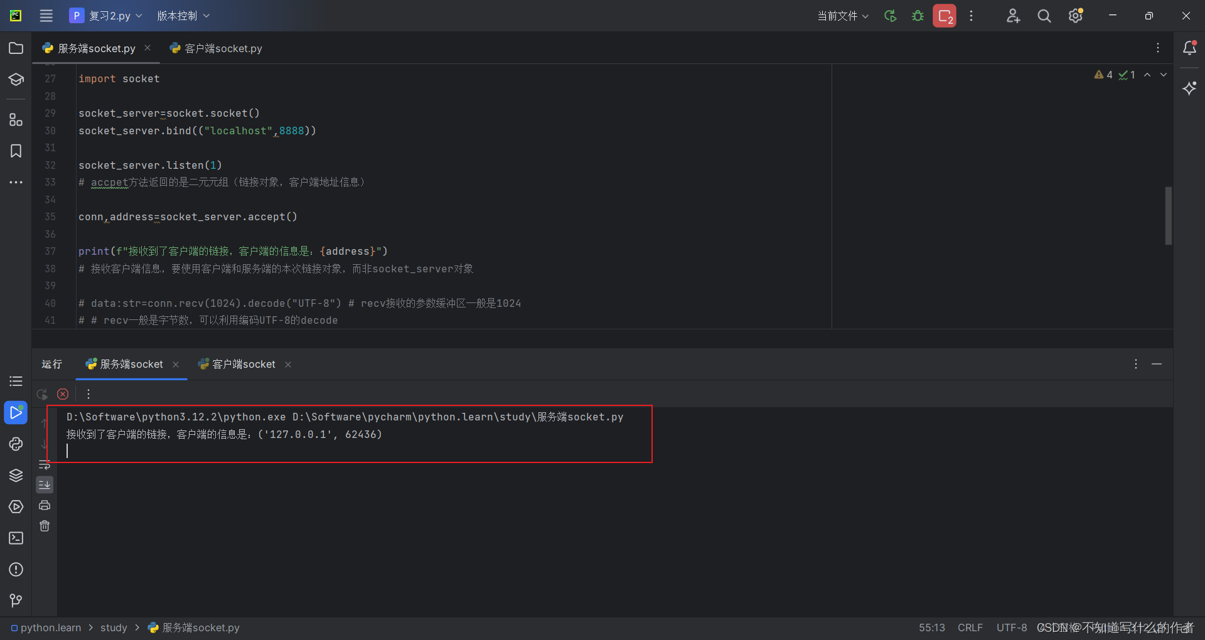Open the Services tool window icon
This screenshot has height=640, width=1205.
coord(16,506)
